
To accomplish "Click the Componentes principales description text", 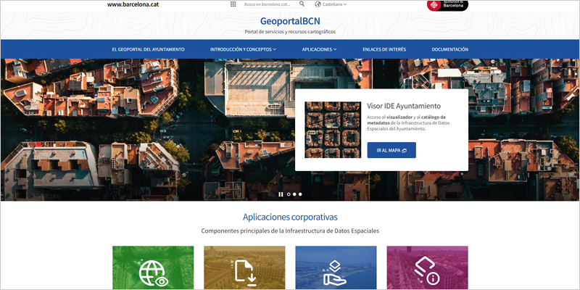I will (x=290, y=231).
